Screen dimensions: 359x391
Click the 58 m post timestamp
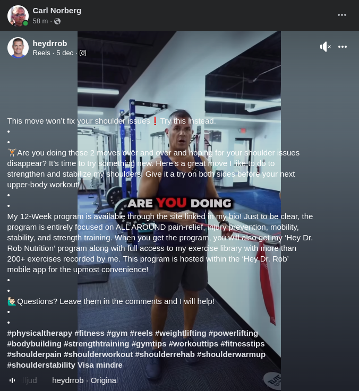pyautogui.click(x=40, y=21)
